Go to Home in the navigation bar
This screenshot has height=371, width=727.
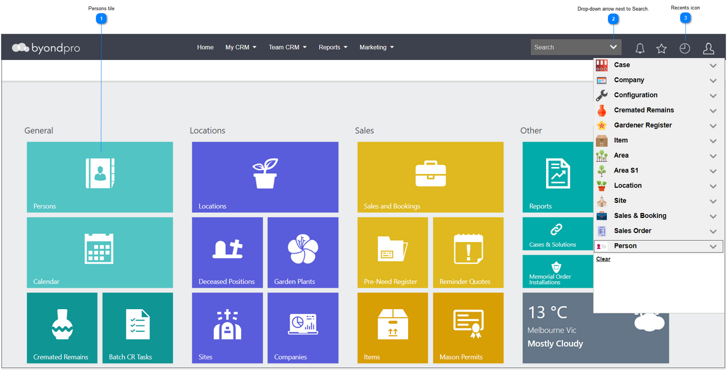click(206, 47)
